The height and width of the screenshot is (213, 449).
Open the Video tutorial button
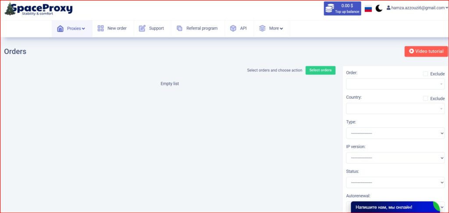[x=426, y=51]
